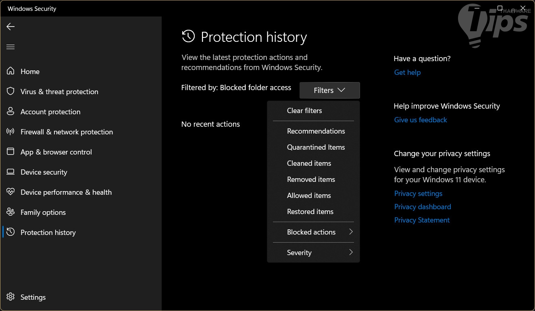Click the back arrow icon
535x311 pixels.
coord(10,27)
